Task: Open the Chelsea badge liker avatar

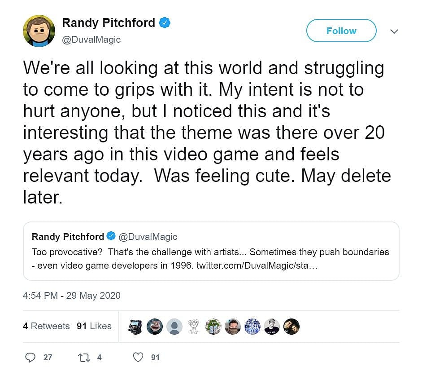Action: coord(253,327)
